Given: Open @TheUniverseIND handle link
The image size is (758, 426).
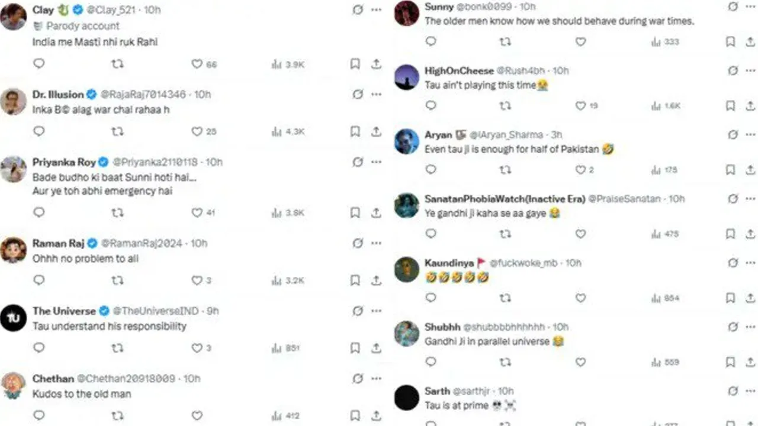Looking at the screenshot, I should coord(157,311).
